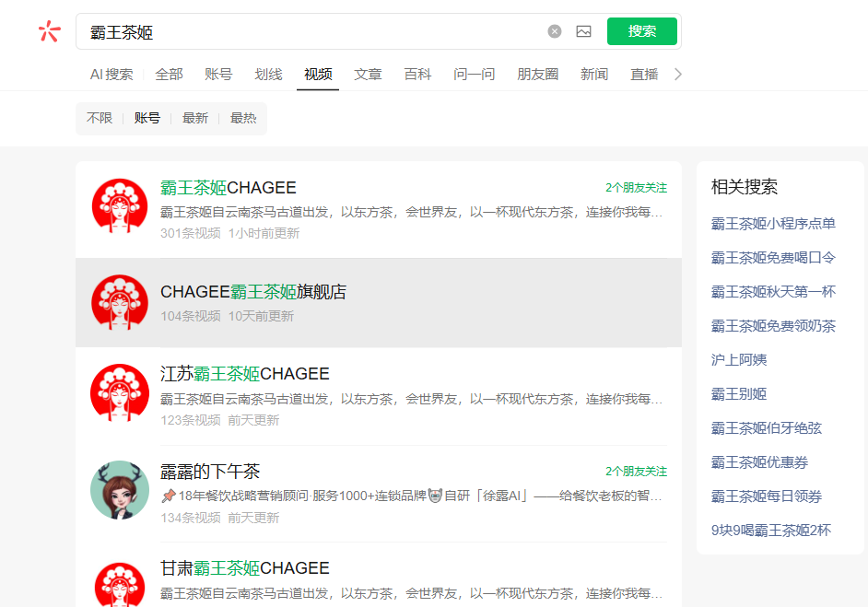Search related term 霸王茶姬免费领奶茶
The width and height of the screenshot is (868, 607).
[773, 326]
